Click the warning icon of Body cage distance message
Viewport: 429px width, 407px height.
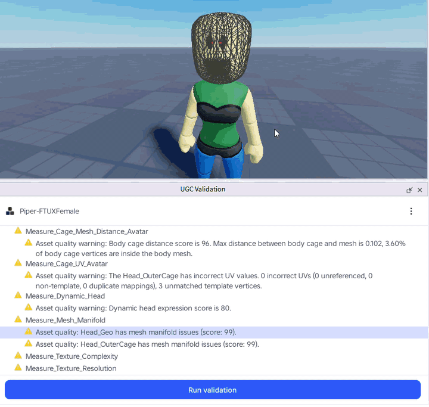point(29,243)
